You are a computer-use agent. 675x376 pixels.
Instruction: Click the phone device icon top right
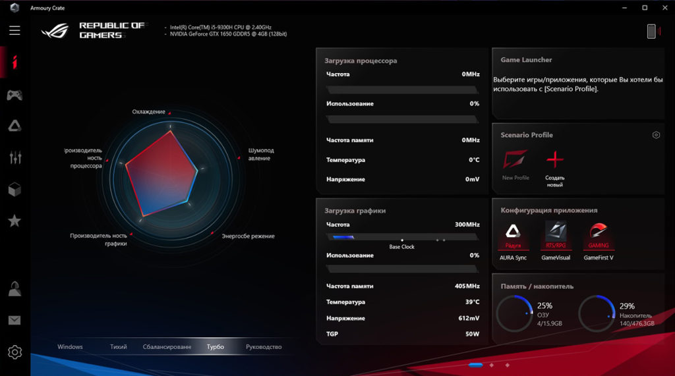pos(651,31)
